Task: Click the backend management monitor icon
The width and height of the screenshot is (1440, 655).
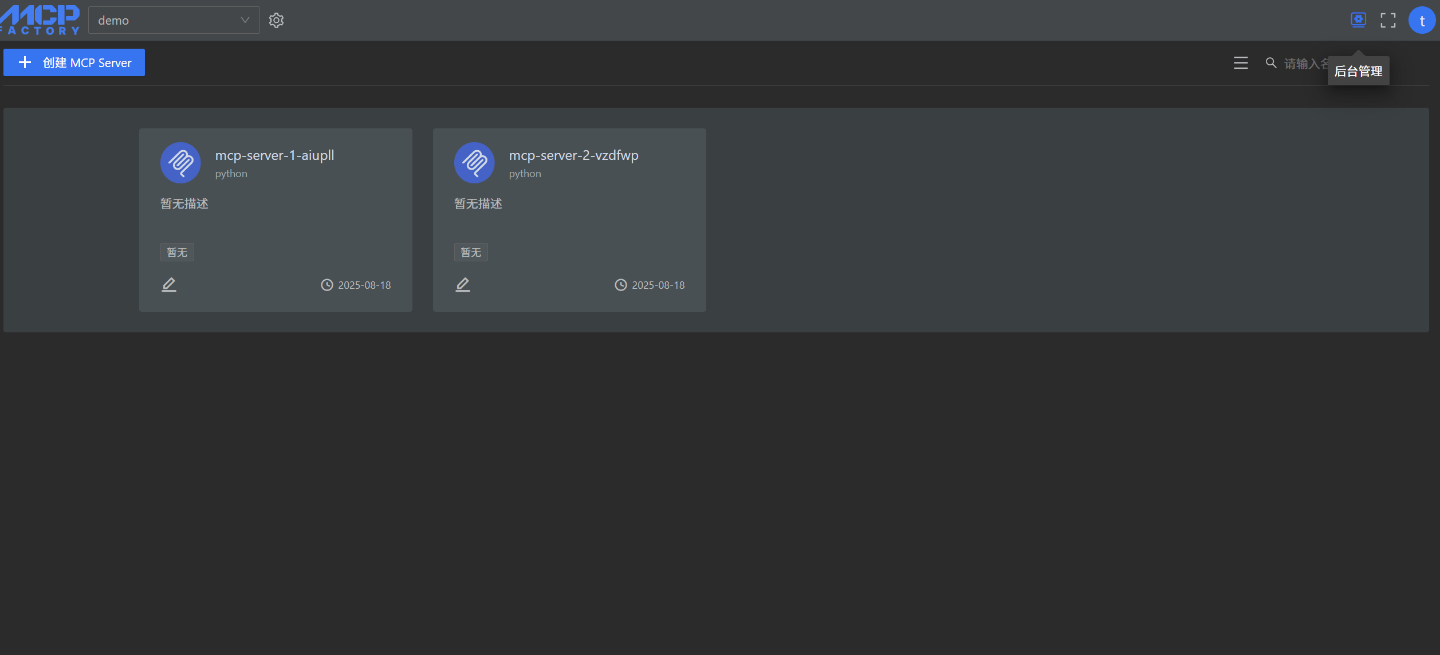Action: pos(1358,20)
